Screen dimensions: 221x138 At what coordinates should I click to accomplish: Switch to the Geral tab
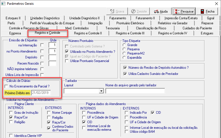click(211, 18)
